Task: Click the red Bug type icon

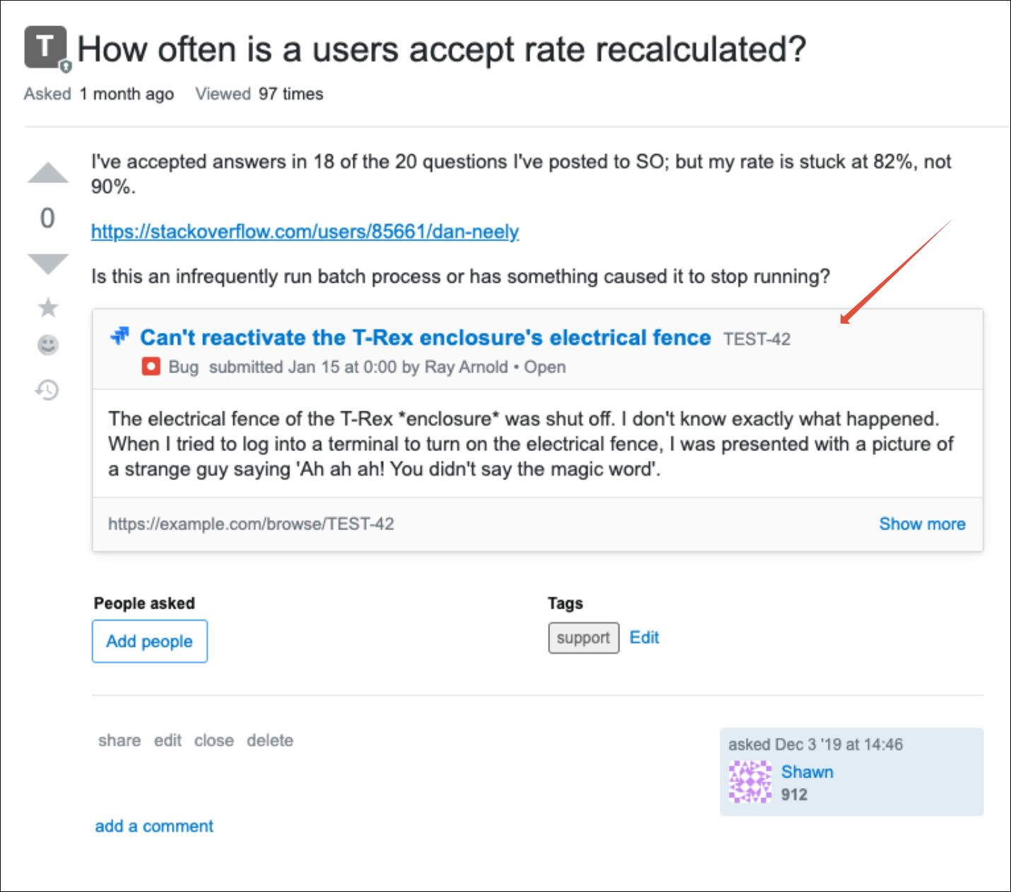Action: tap(151, 367)
